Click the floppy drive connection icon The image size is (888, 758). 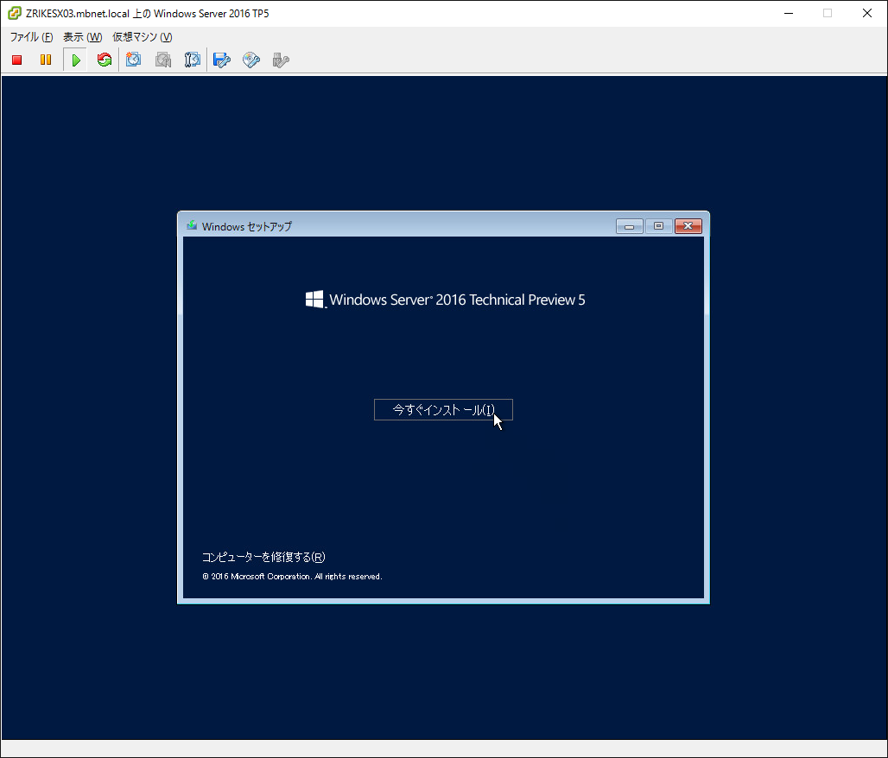click(x=222, y=60)
